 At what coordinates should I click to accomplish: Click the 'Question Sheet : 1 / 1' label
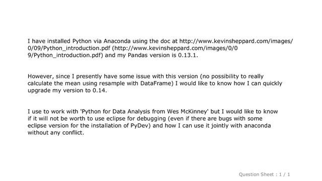coord(264,174)
